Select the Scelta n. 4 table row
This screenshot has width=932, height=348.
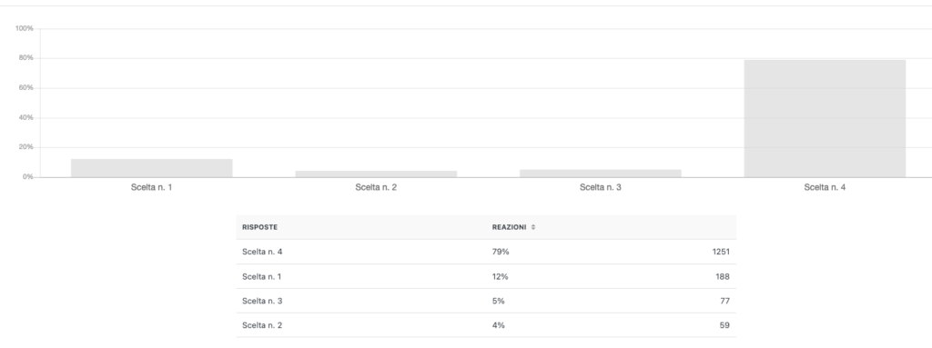click(x=486, y=252)
